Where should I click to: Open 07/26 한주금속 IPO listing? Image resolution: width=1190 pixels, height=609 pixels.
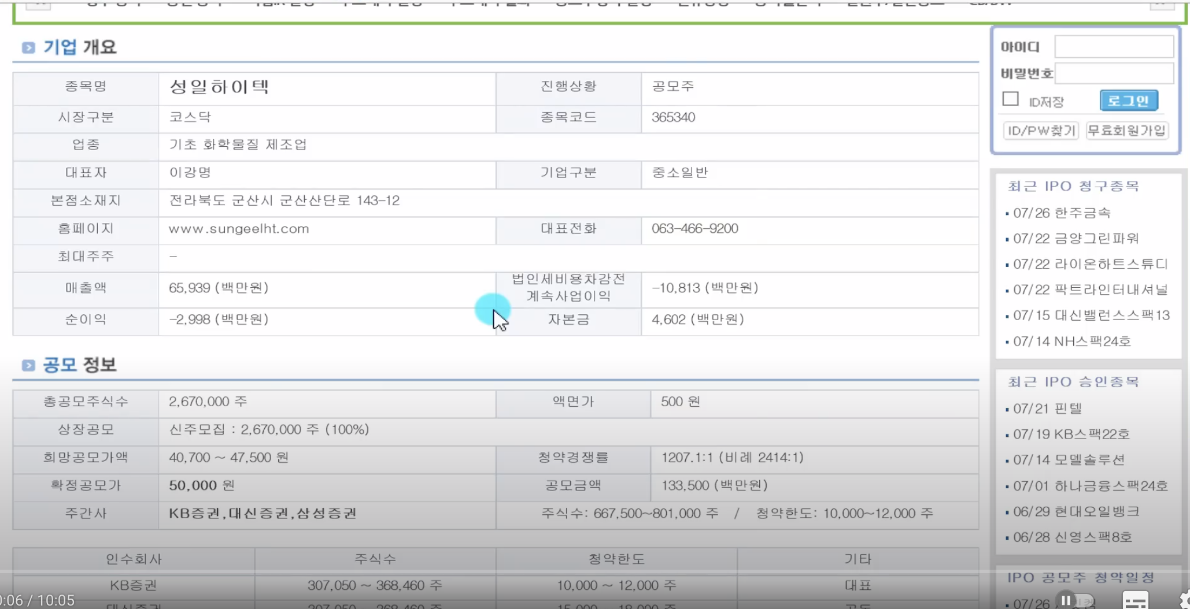click(x=1062, y=213)
